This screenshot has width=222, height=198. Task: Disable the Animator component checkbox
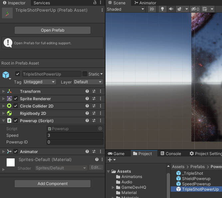[16, 152]
